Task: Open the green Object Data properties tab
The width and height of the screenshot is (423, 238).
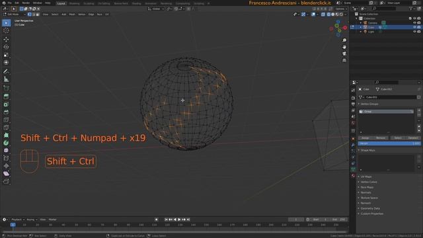Action: point(353,169)
